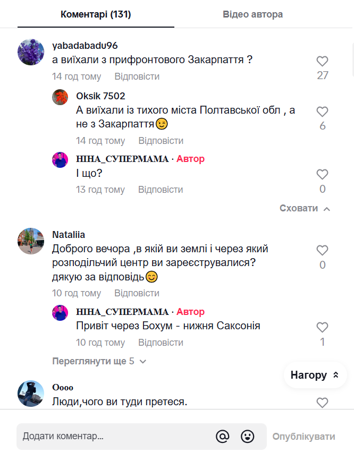Like Оооо's comment with heart icon
Image resolution: width=354 pixels, height=461 pixels.
[322, 403]
